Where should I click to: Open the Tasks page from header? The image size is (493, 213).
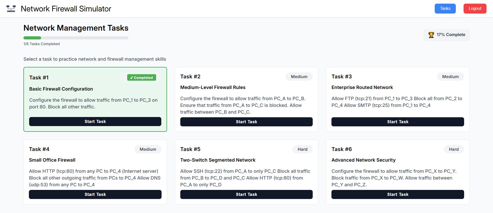point(445,9)
